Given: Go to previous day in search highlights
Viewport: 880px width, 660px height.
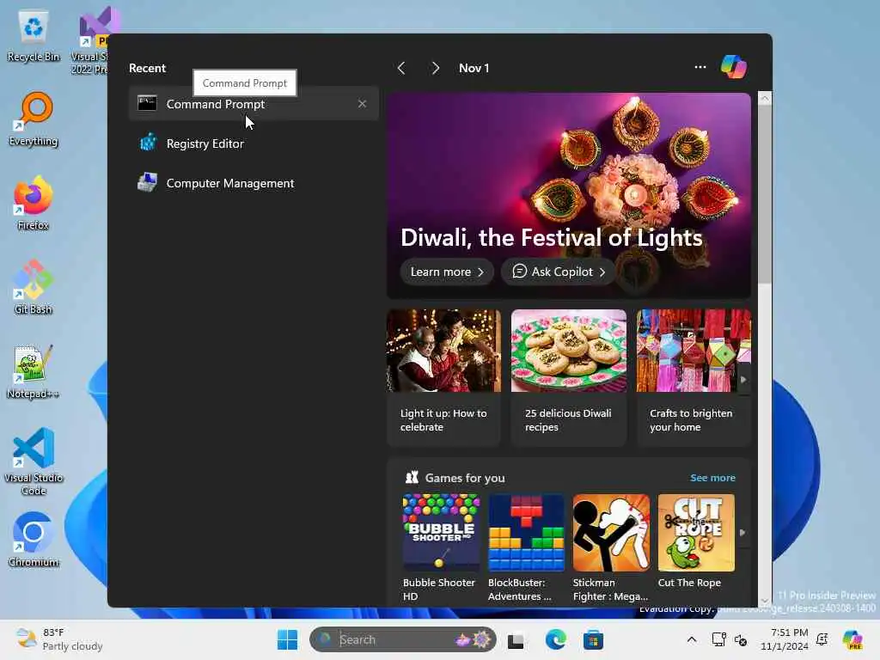Looking at the screenshot, I should click(x=401, y=68).
